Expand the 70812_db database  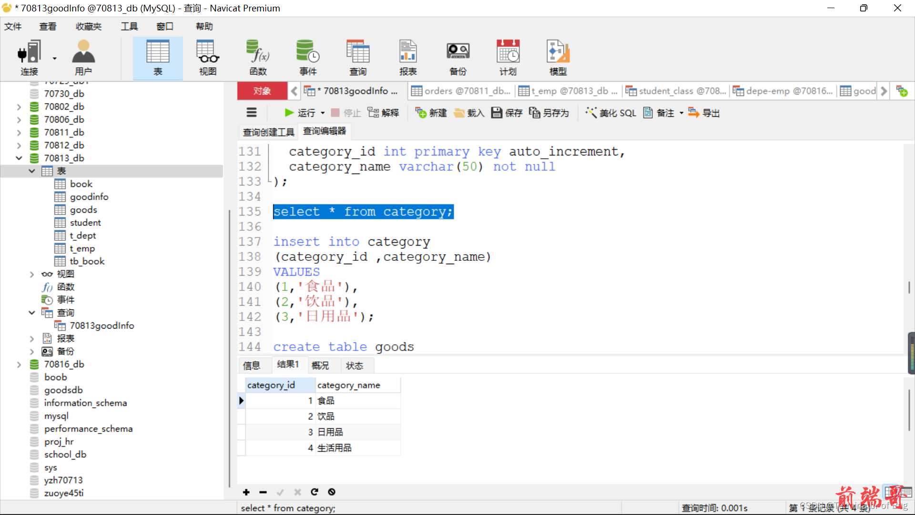pos(19,145)
